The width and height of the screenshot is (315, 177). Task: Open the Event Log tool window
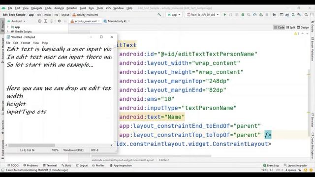pos(271,165)
